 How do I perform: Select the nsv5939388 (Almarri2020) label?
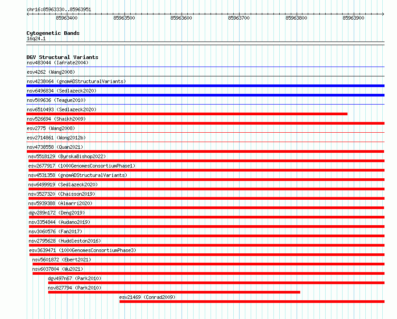60,203
